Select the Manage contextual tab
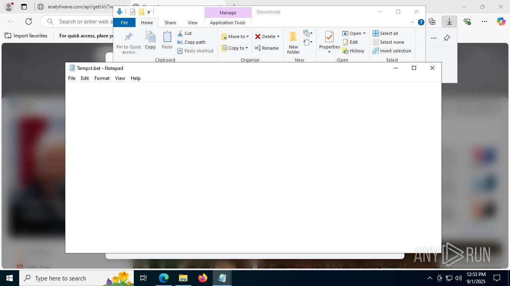This screenshot has height=286, width=510. [228, 13]
